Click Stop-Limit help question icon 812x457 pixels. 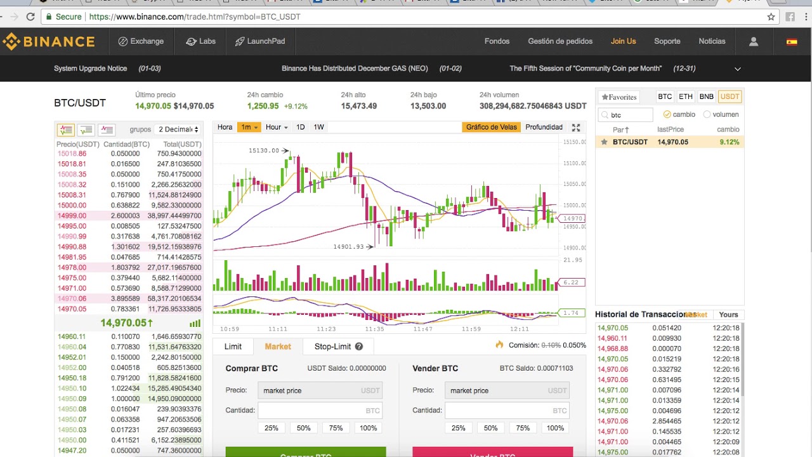click(359, 347)
